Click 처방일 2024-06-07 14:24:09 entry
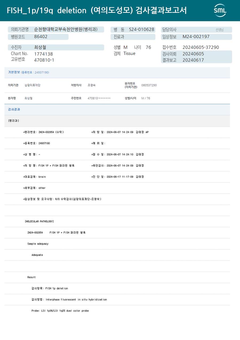The image size is (240, 340). click(x=120, y=132)
